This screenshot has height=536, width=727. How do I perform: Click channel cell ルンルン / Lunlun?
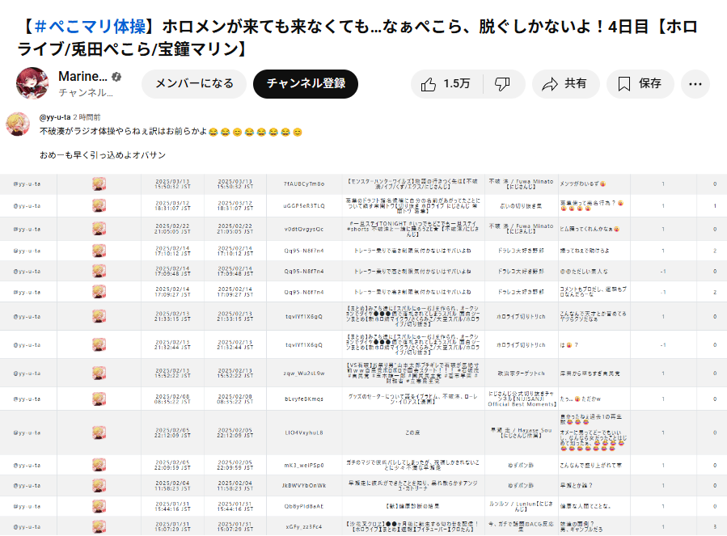(521, 506)
